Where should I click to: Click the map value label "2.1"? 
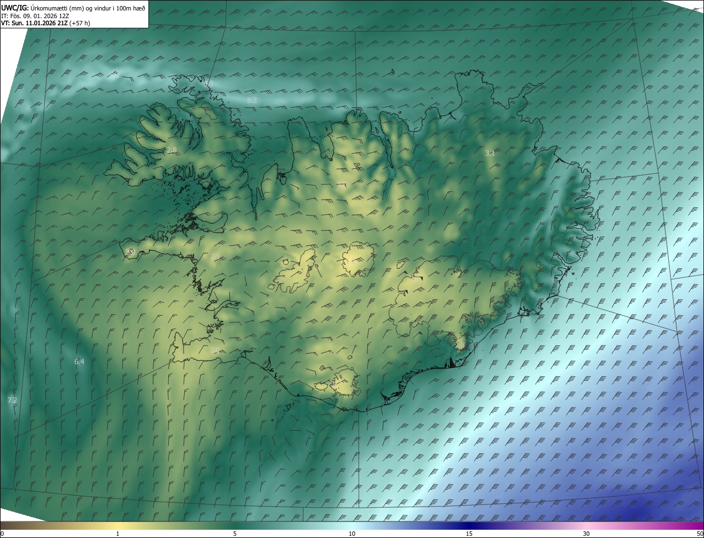tap(215, 256)
